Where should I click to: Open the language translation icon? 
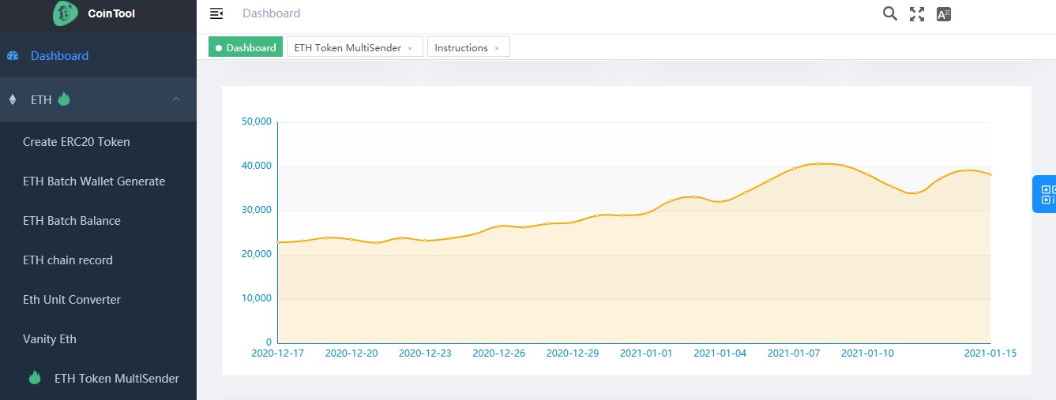pyautogui.click(x=943, y=13)
